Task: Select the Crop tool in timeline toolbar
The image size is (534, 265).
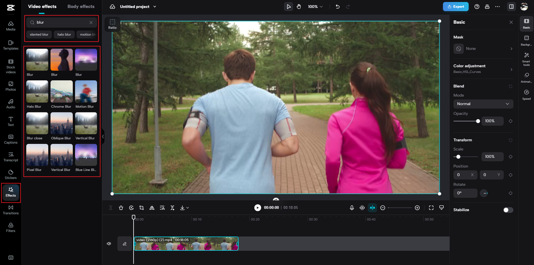Action: click(x=141, y=207)
